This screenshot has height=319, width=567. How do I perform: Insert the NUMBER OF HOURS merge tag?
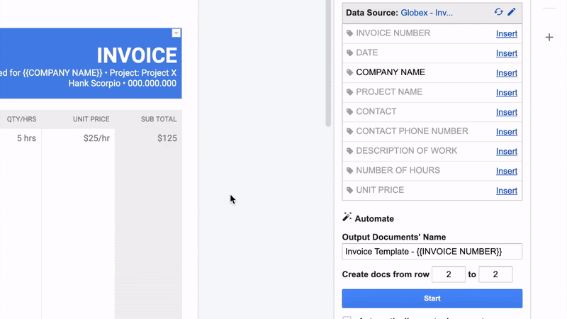click(506, 171)
